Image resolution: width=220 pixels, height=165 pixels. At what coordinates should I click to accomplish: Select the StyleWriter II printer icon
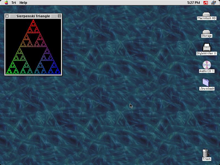tap(207, 47)
